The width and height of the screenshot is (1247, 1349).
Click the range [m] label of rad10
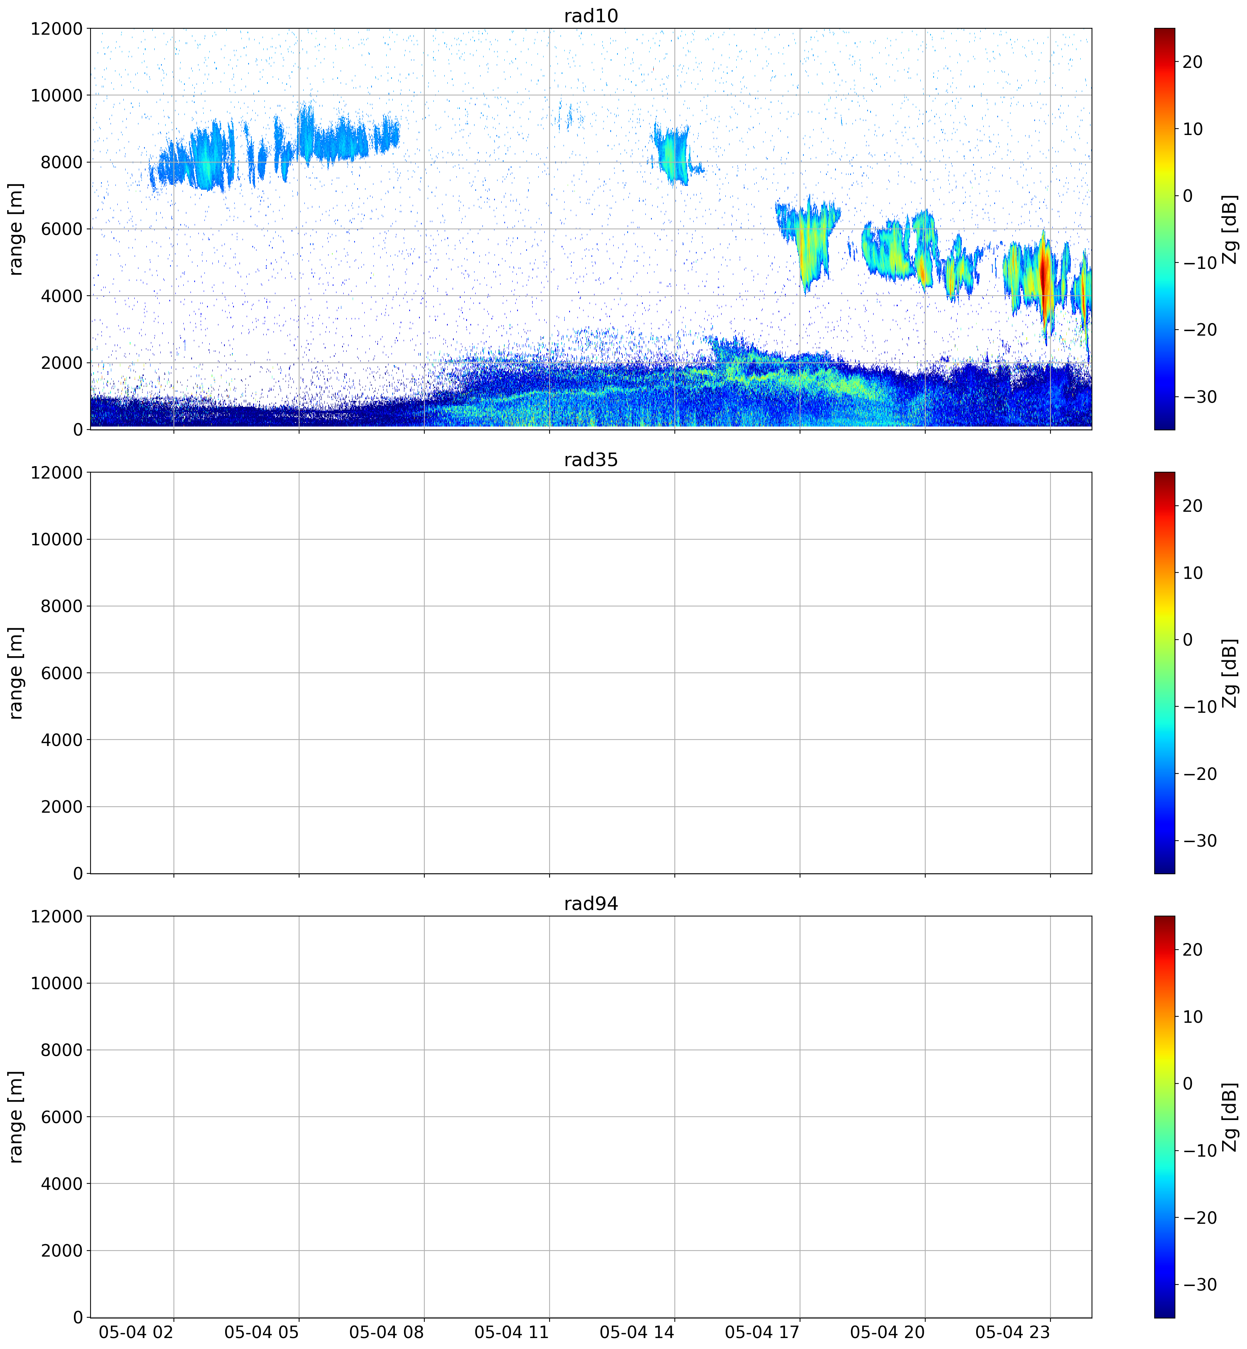(x=15, y=229)
